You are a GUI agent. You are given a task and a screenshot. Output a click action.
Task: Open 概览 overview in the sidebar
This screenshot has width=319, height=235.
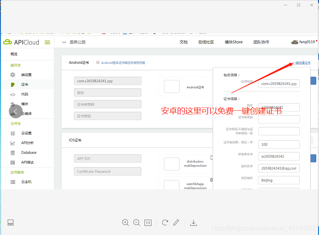[14, 54]
